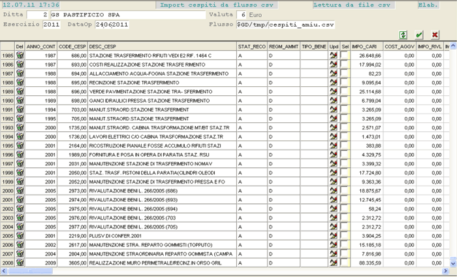Click the Esercizio field showing 2011

51,24
